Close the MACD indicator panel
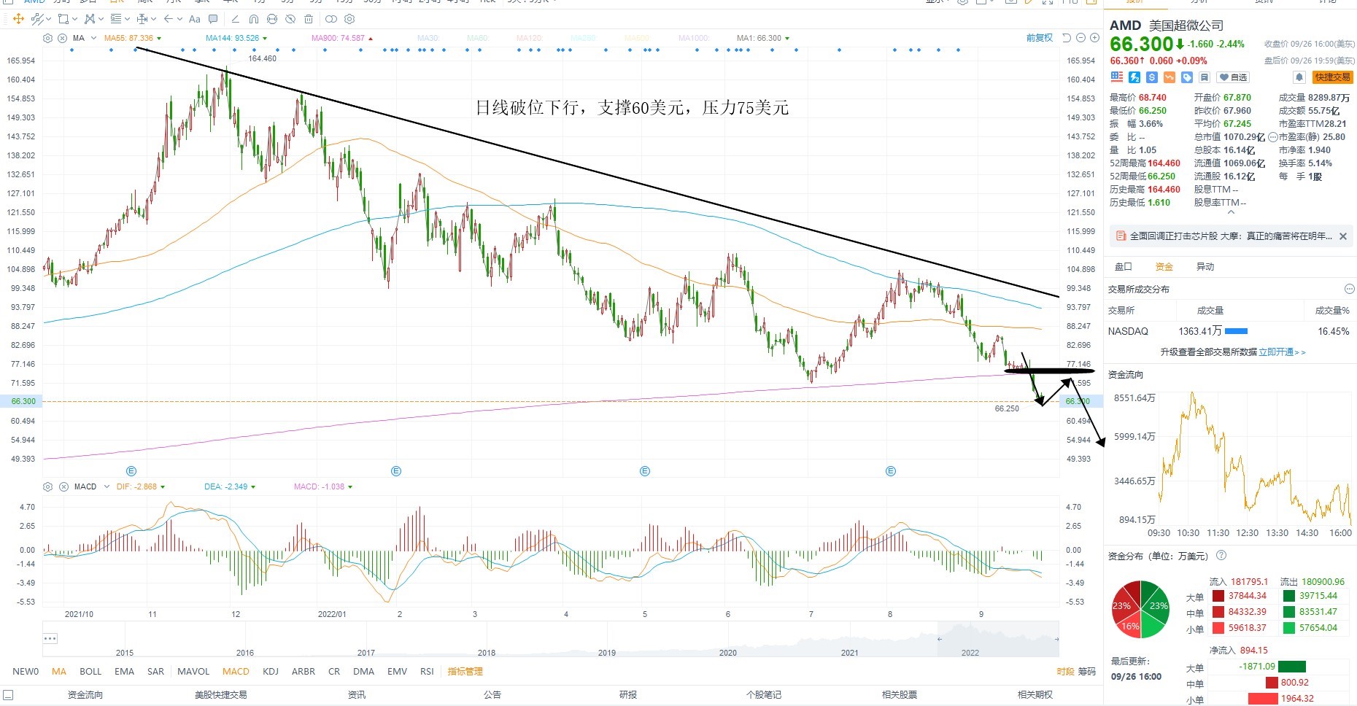Screen dimensions: 1357x706 [63, 486]
